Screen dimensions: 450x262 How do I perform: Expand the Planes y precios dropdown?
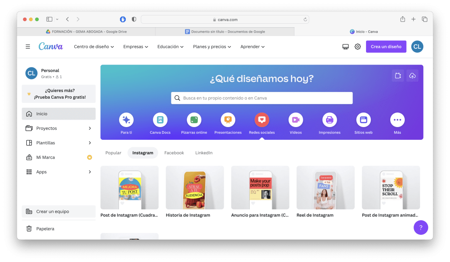tap(212, 47)
